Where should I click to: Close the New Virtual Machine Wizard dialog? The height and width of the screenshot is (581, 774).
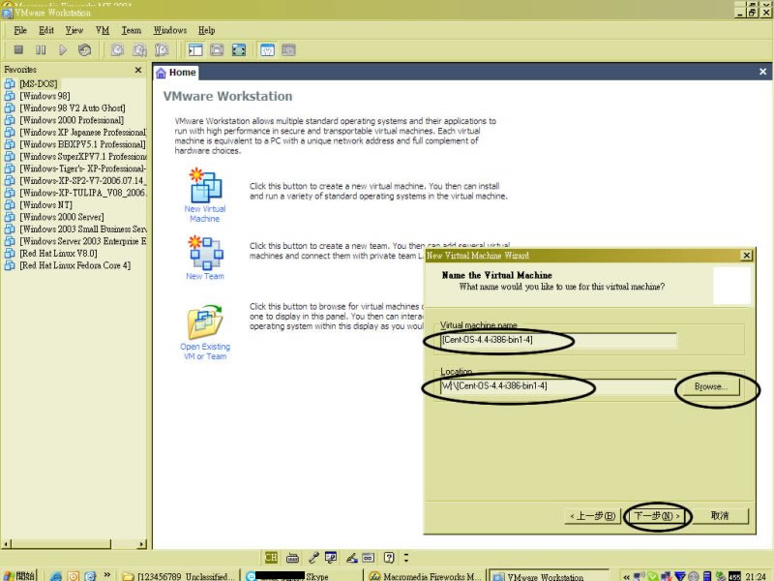[x=747, y=256]
